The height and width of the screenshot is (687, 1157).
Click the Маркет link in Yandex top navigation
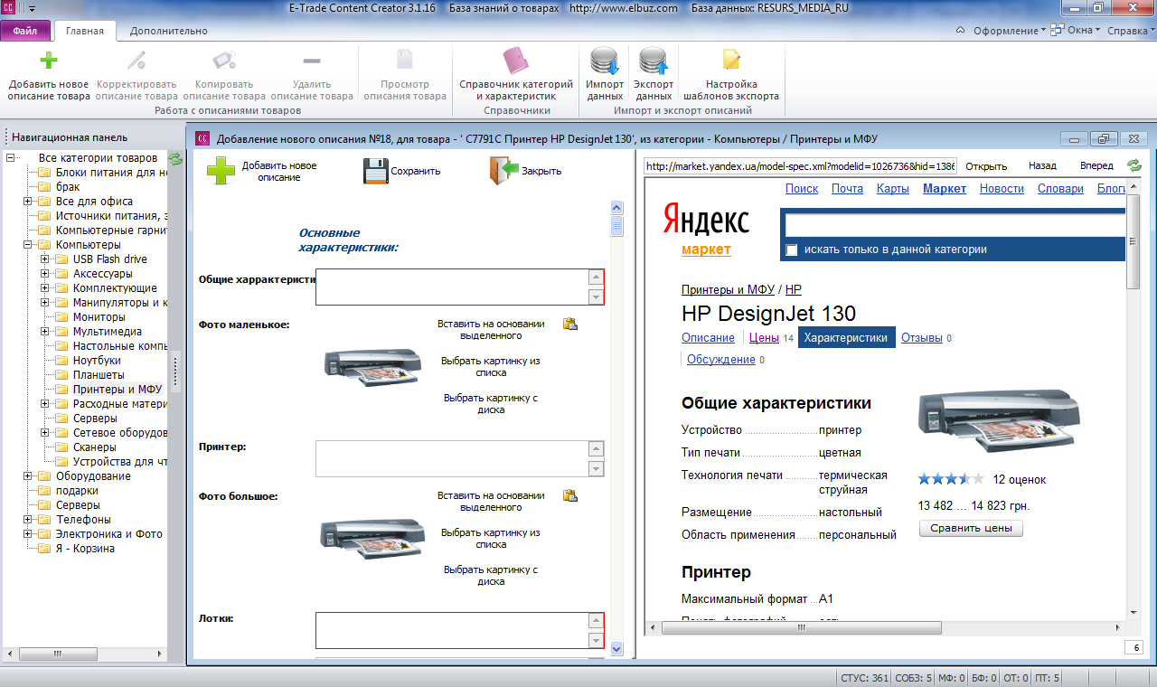945,189
